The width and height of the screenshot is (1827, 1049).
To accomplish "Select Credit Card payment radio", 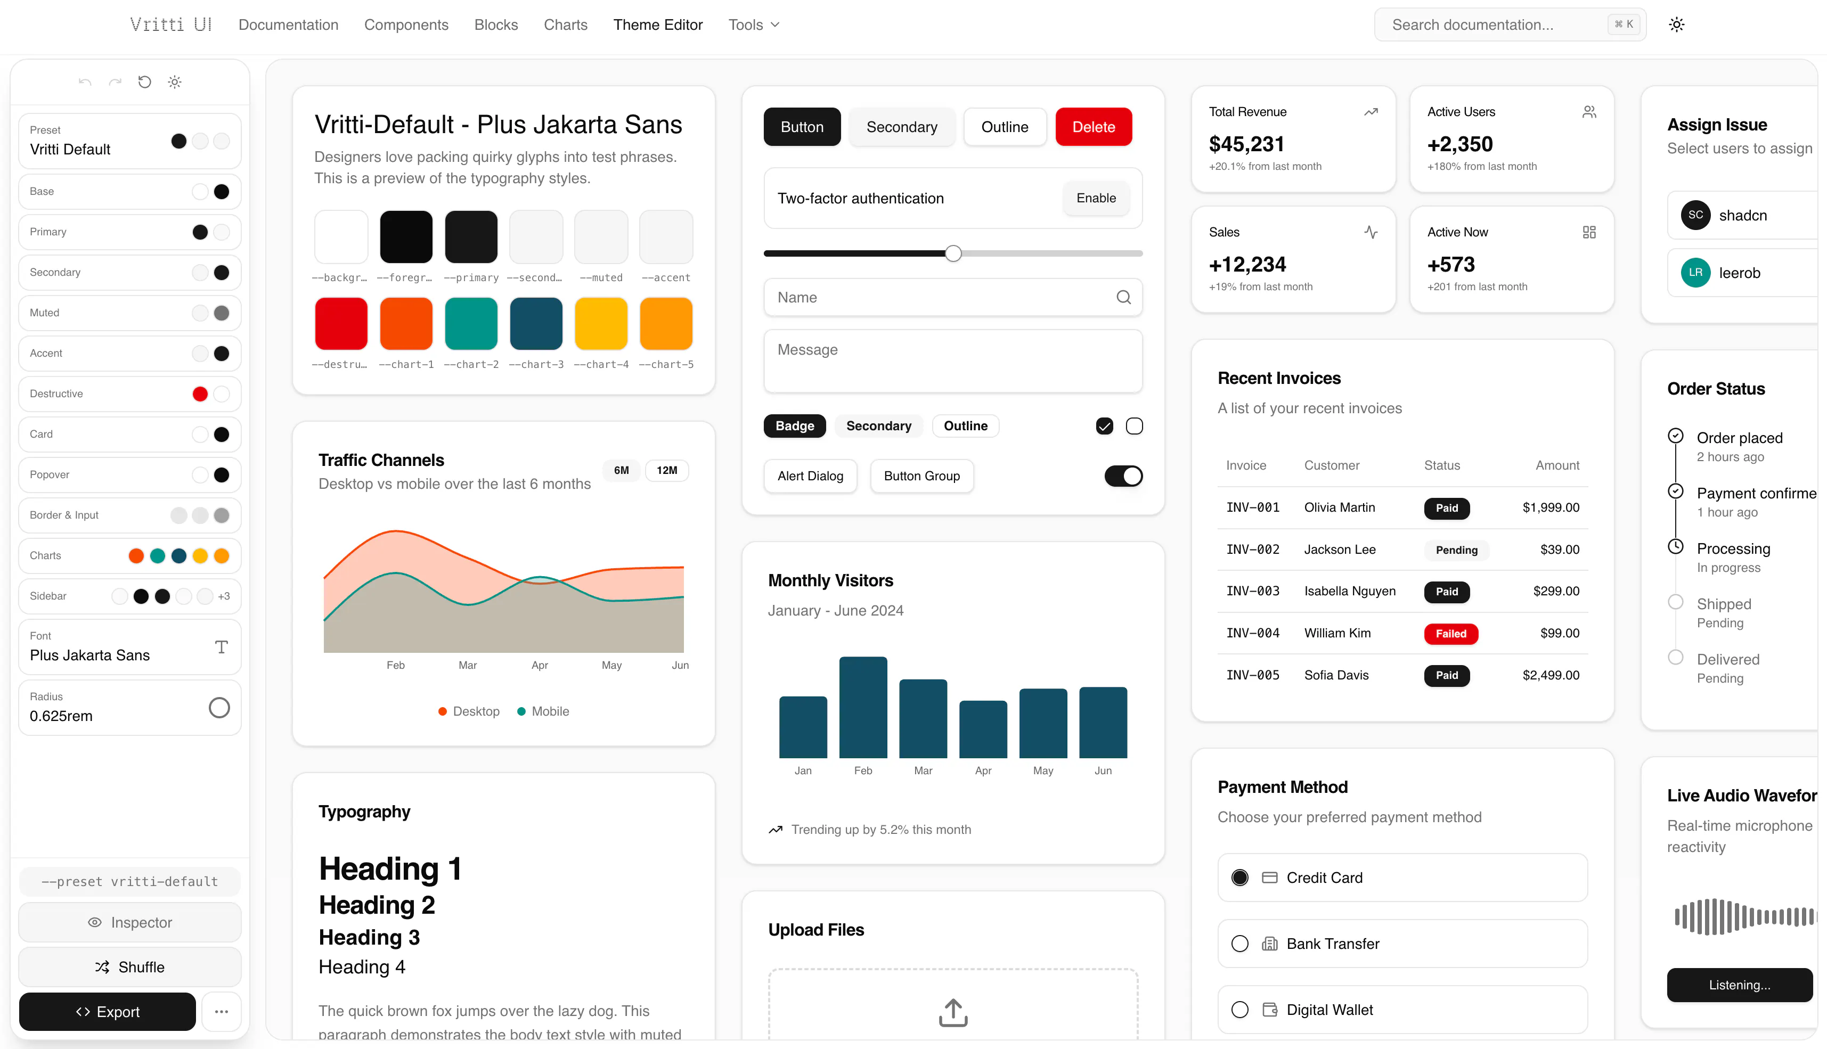I will (x=1239, y=878).
